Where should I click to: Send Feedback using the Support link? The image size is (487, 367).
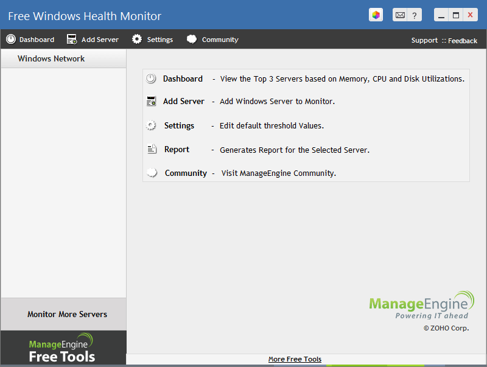click(462, 41)
